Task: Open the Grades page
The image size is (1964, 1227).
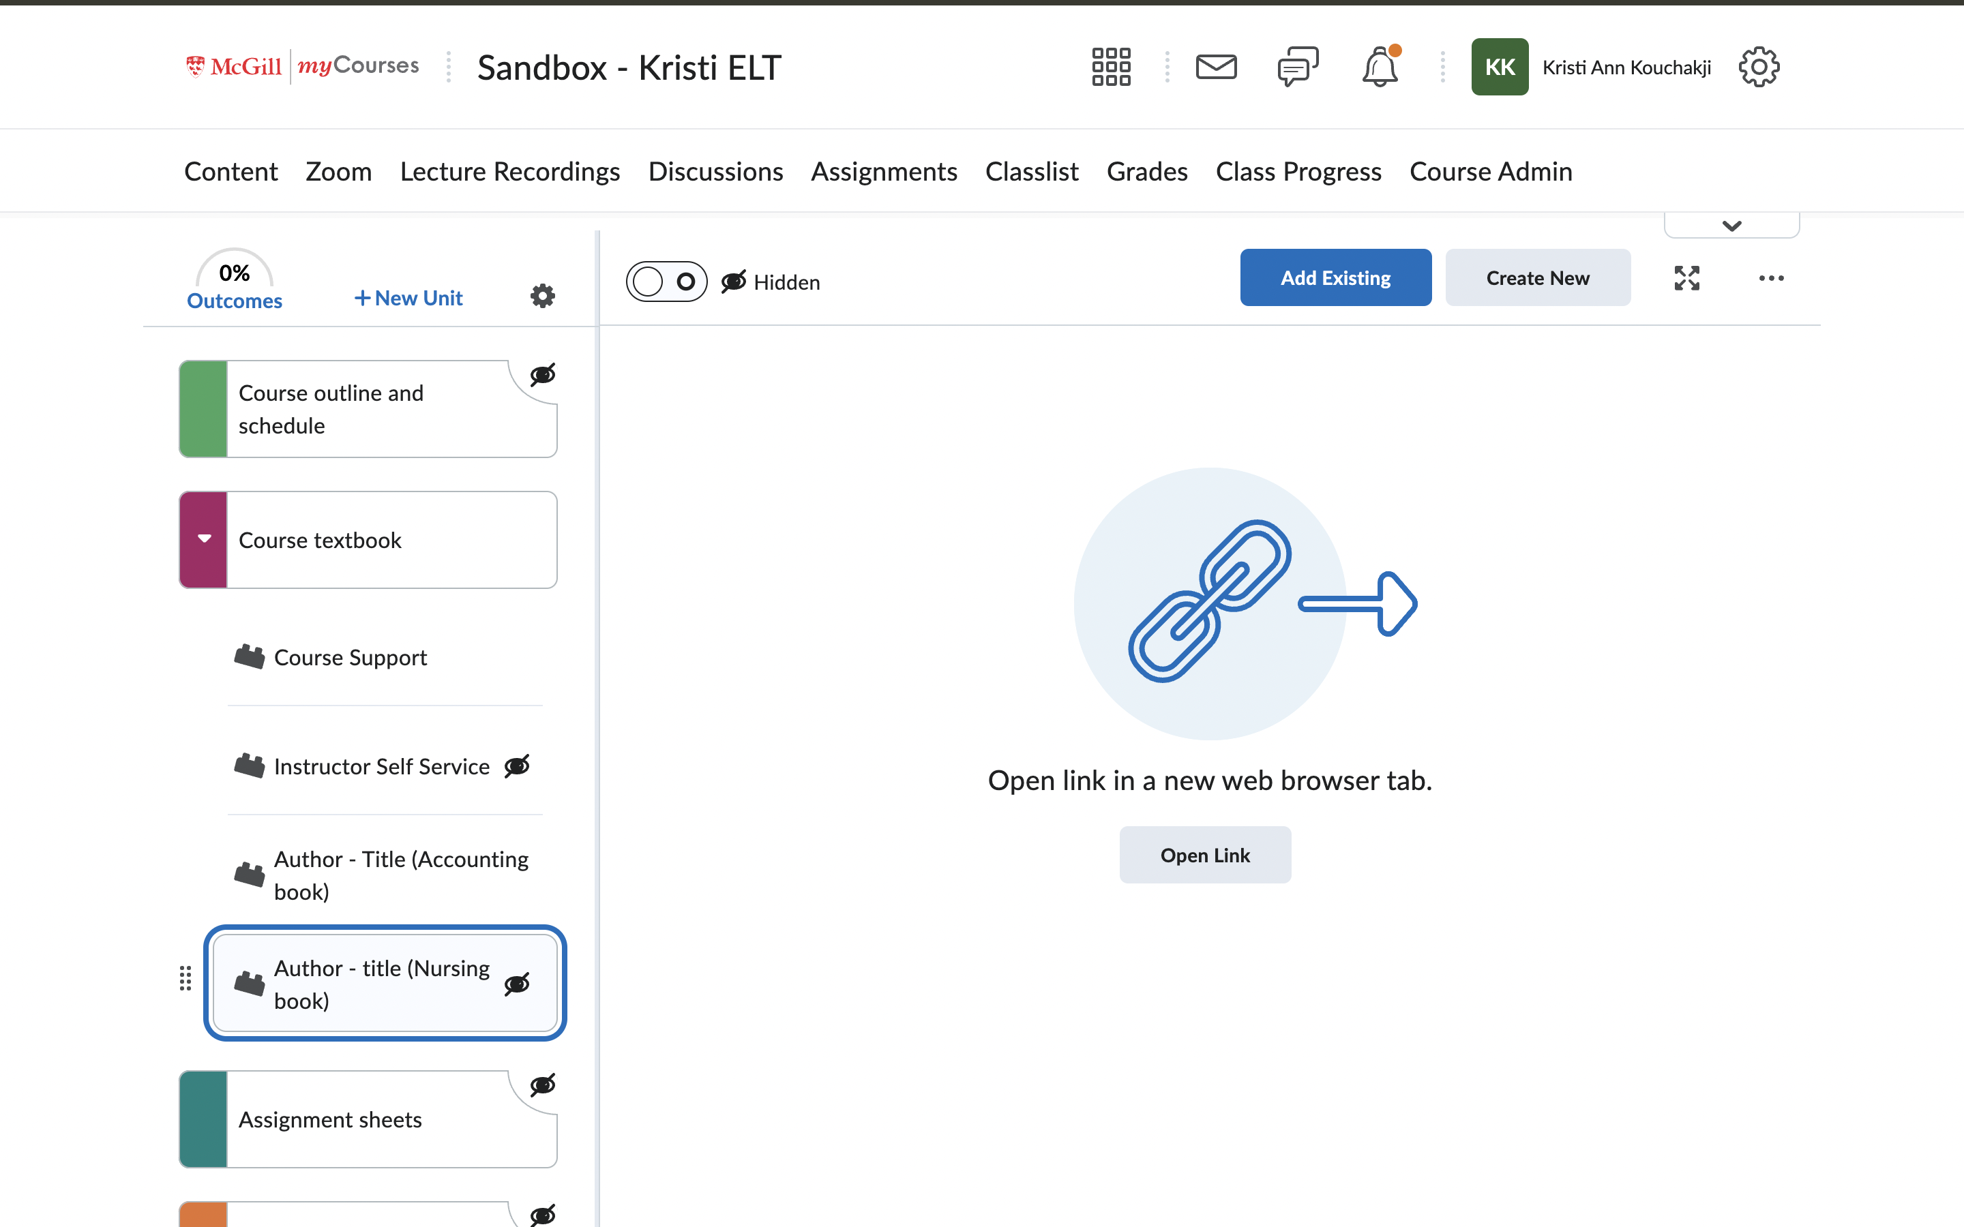Action: click(x=1147, y=171)
